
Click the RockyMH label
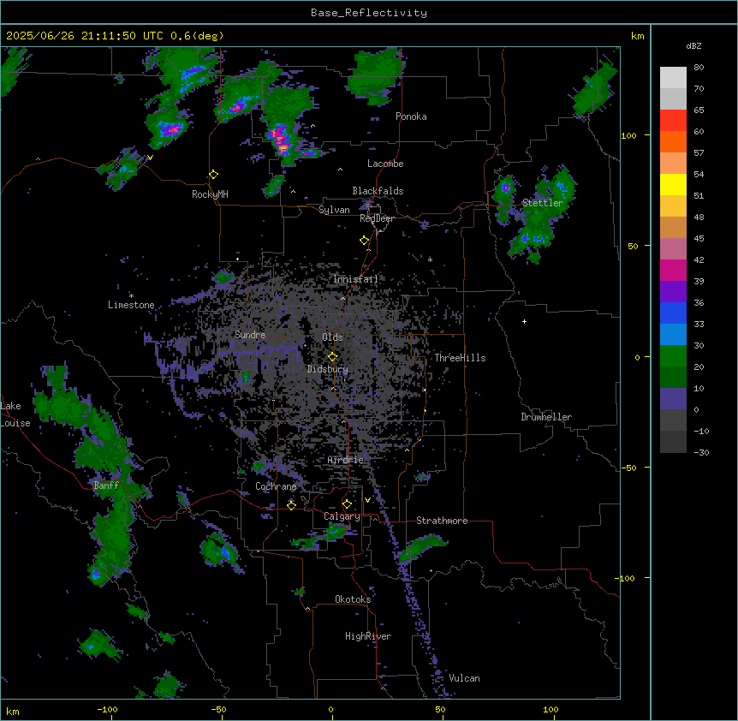[210, 194]
